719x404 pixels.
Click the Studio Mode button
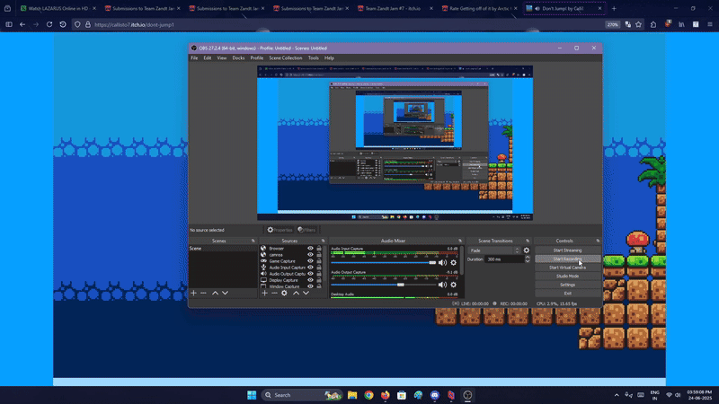[x=567, y=276]
